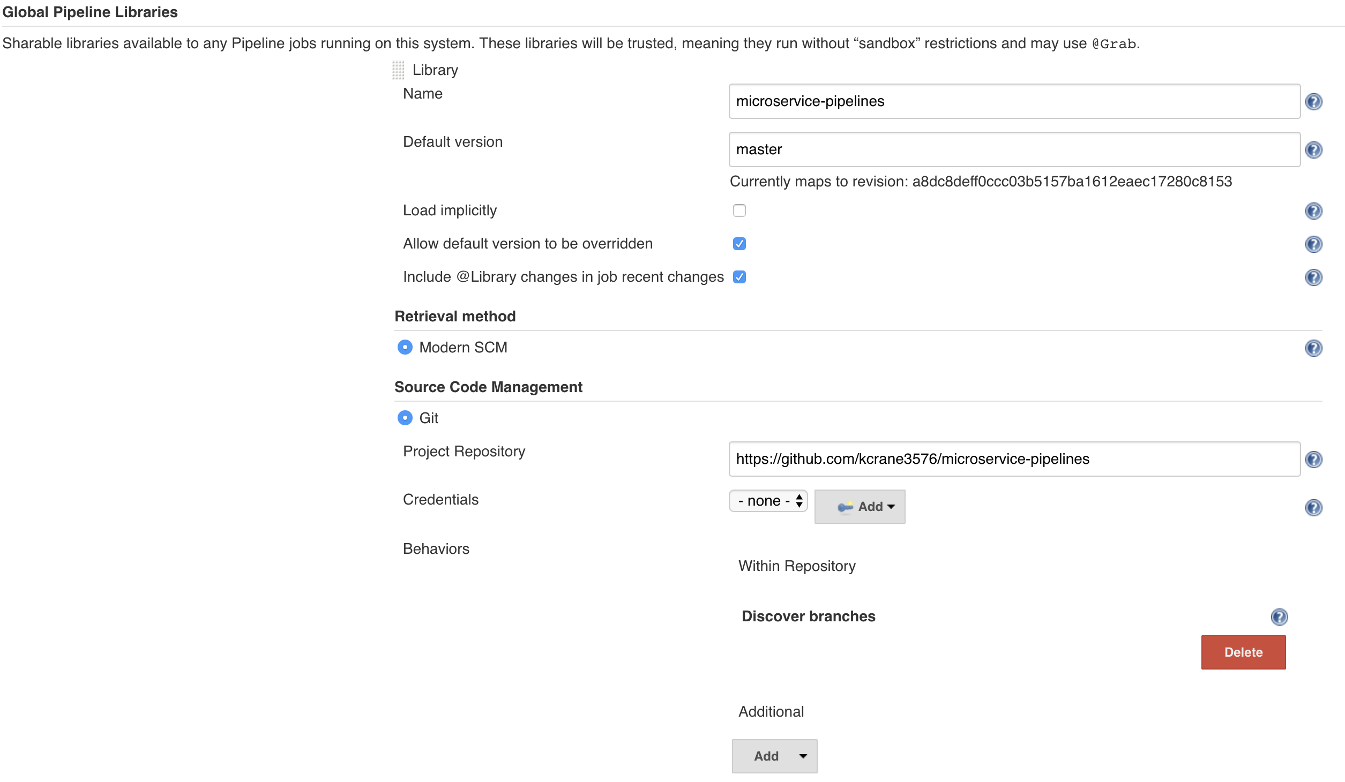Click help icon beside Modern SCM
Image resolution: width=1345 pixels, height=782 pixels.
1313,348
